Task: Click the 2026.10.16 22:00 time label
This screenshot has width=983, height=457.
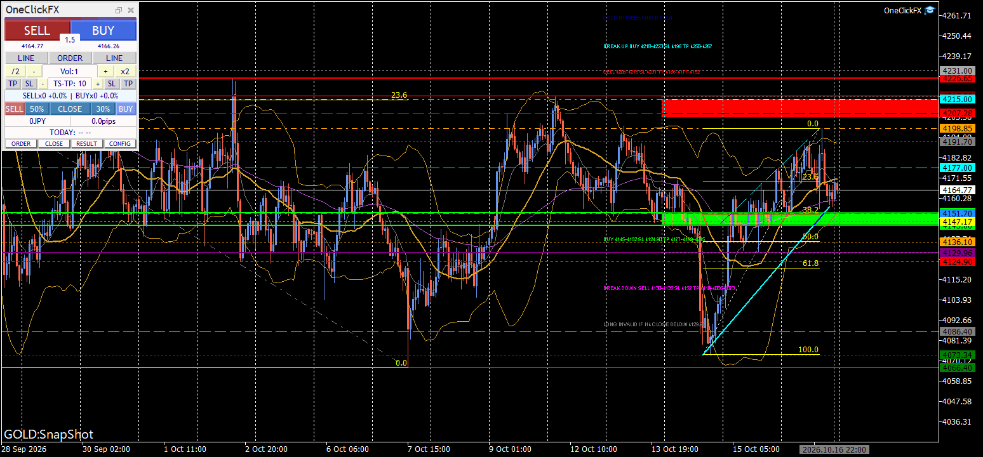Action: coord(833,449)
